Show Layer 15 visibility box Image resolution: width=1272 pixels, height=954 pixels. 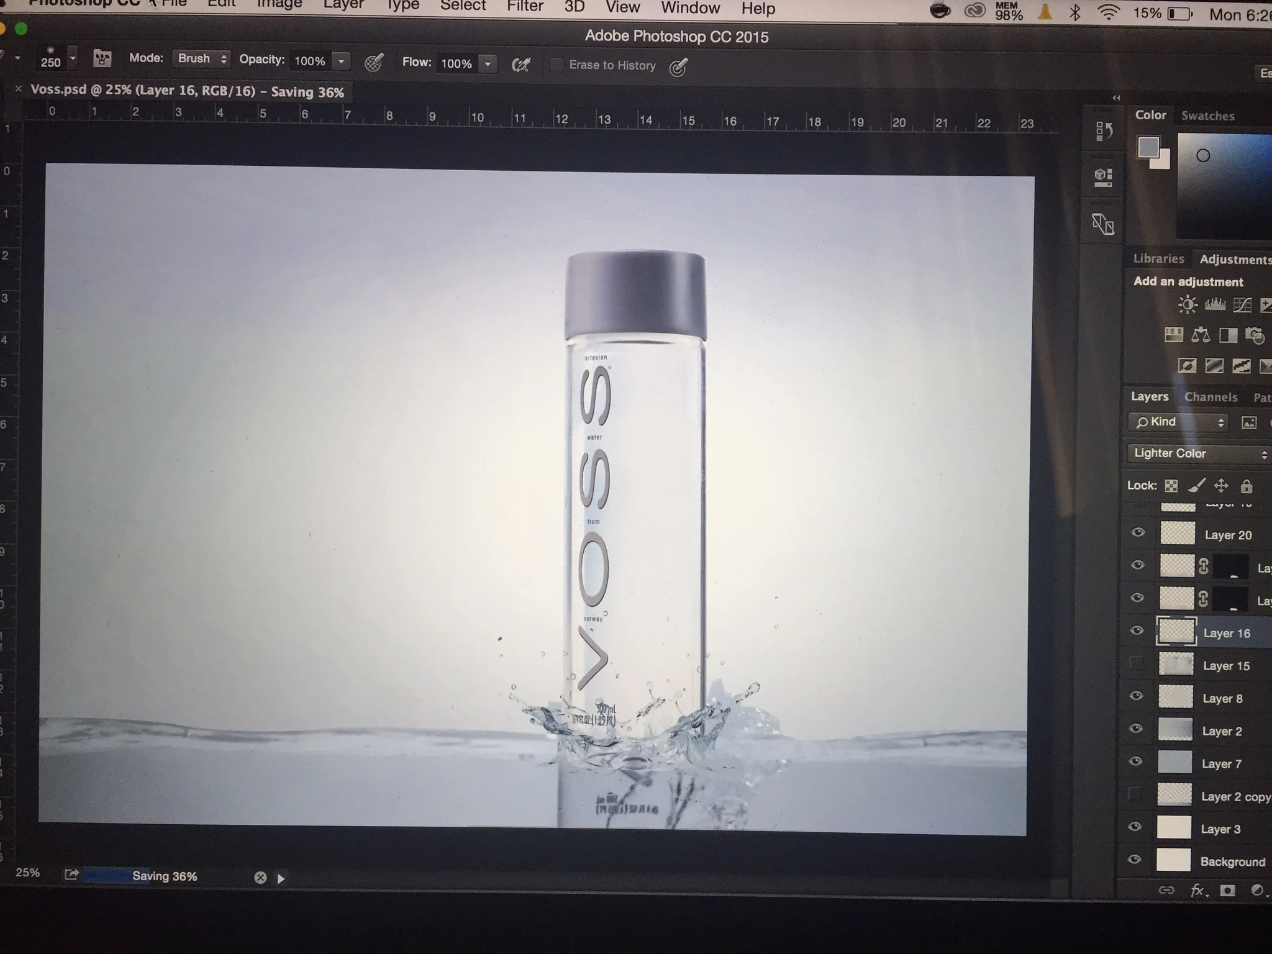click(1136, 663)
